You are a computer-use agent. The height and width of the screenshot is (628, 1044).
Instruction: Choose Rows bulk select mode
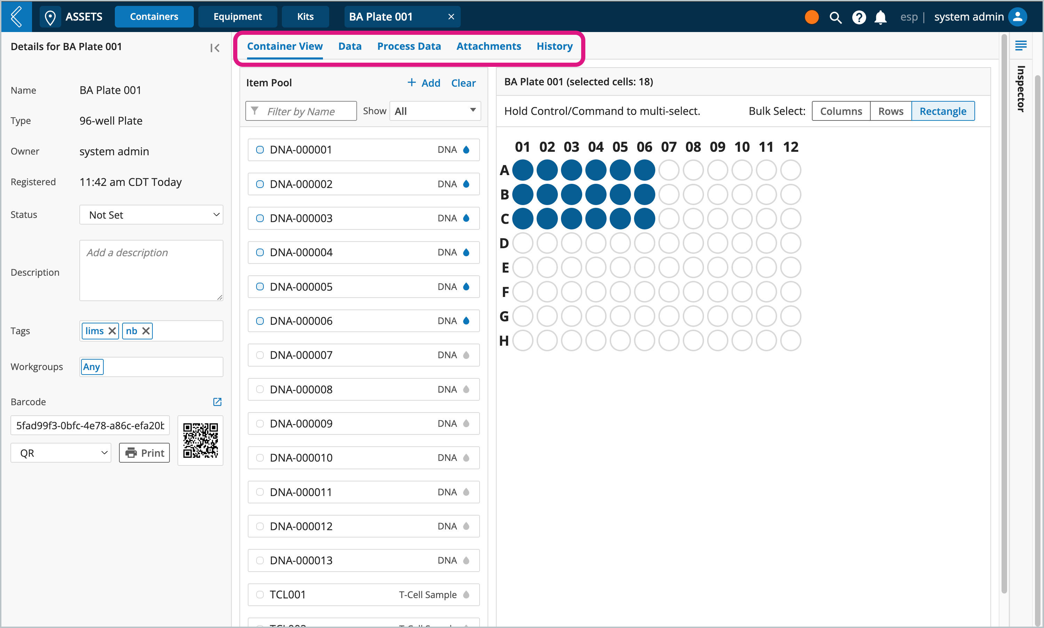[891, 111]
